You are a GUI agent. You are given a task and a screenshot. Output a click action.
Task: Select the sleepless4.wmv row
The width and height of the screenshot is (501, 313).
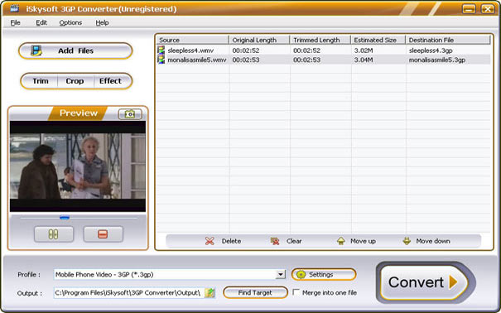(323, 51)
